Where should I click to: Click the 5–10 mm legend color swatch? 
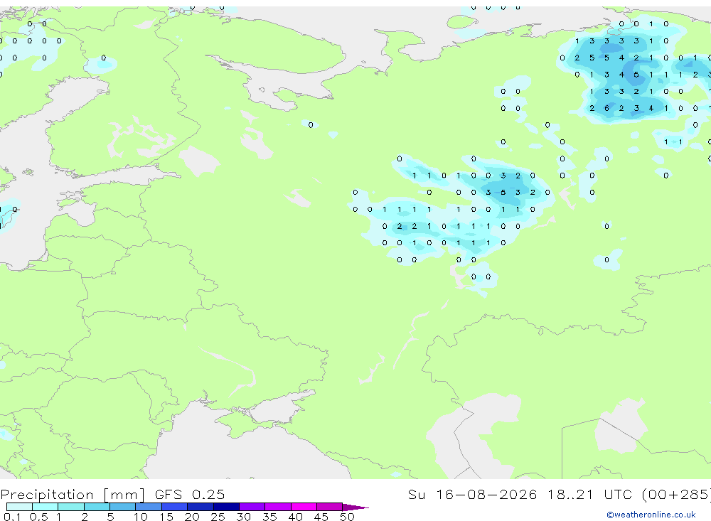click(x=123, y=507)
